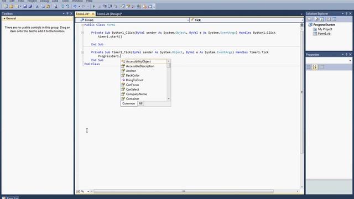Click the Uncomment lines icon

(x=67, y=7)
